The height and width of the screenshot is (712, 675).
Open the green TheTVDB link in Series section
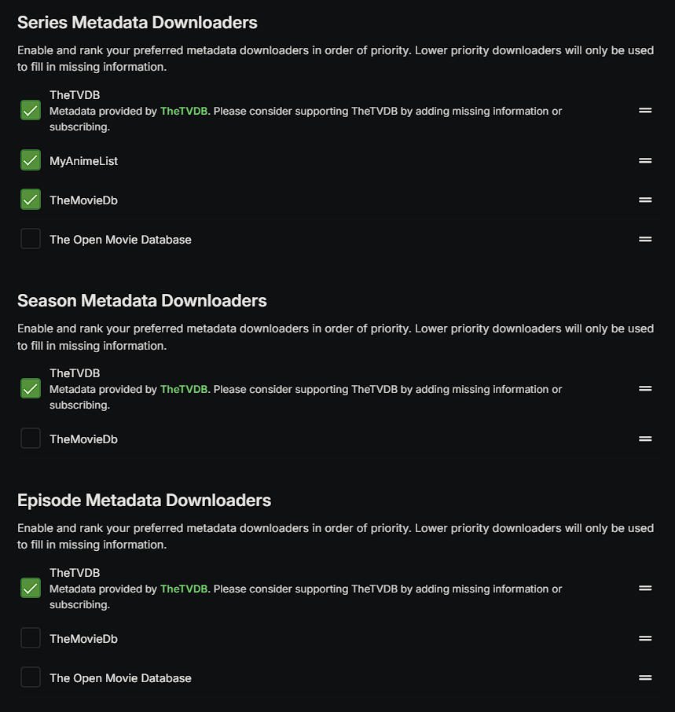[x=184, y=112]
